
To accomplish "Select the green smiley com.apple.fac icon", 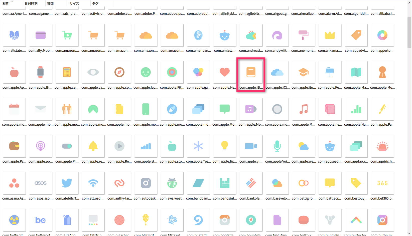I will [x=146, y=72].
